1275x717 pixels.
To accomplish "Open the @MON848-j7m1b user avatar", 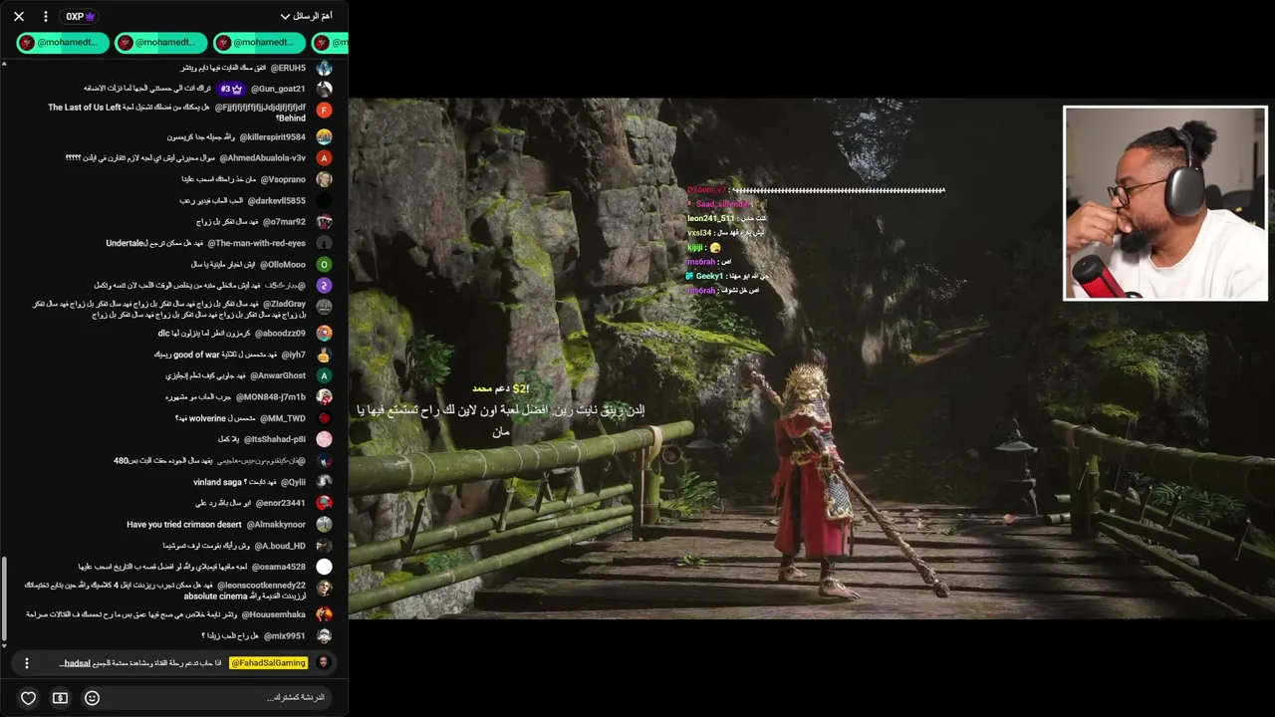I will tap(324, 397).
